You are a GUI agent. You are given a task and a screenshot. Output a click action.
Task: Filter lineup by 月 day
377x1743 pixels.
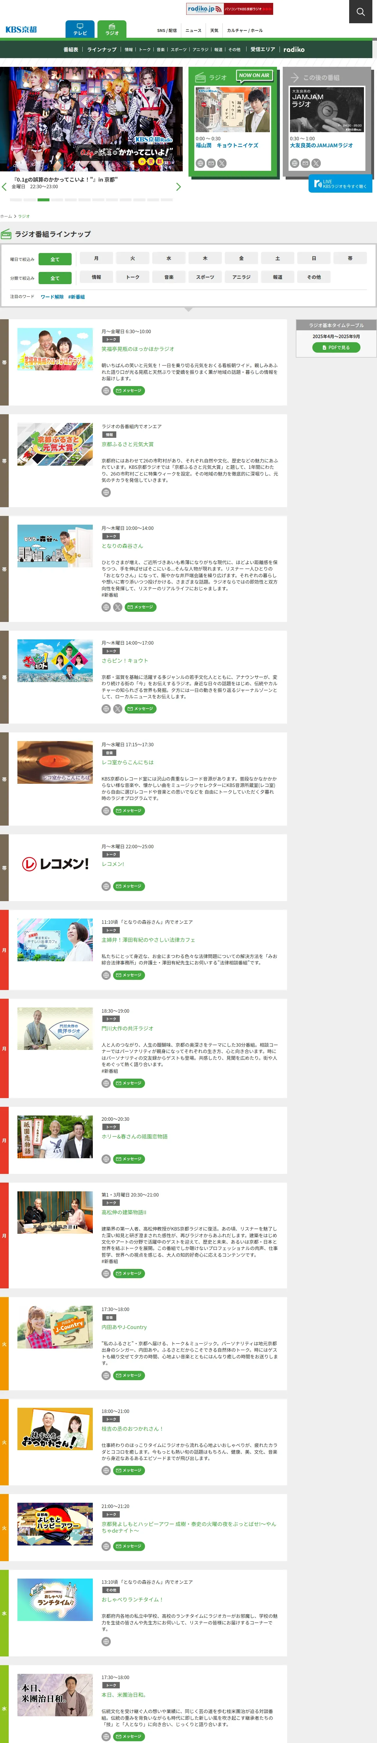[x=96, y=258]
